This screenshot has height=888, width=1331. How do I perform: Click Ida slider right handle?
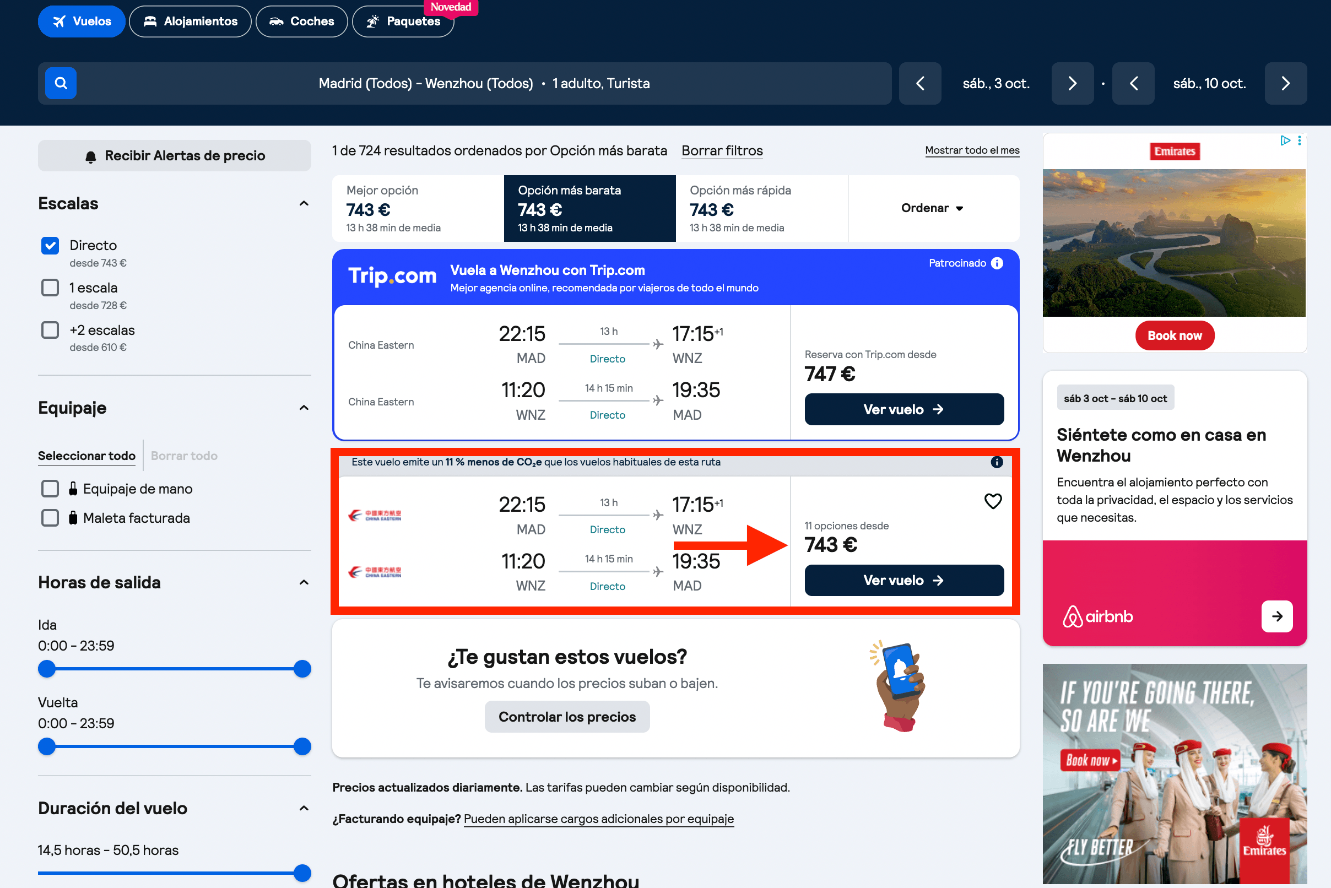(x=302, y=669)
